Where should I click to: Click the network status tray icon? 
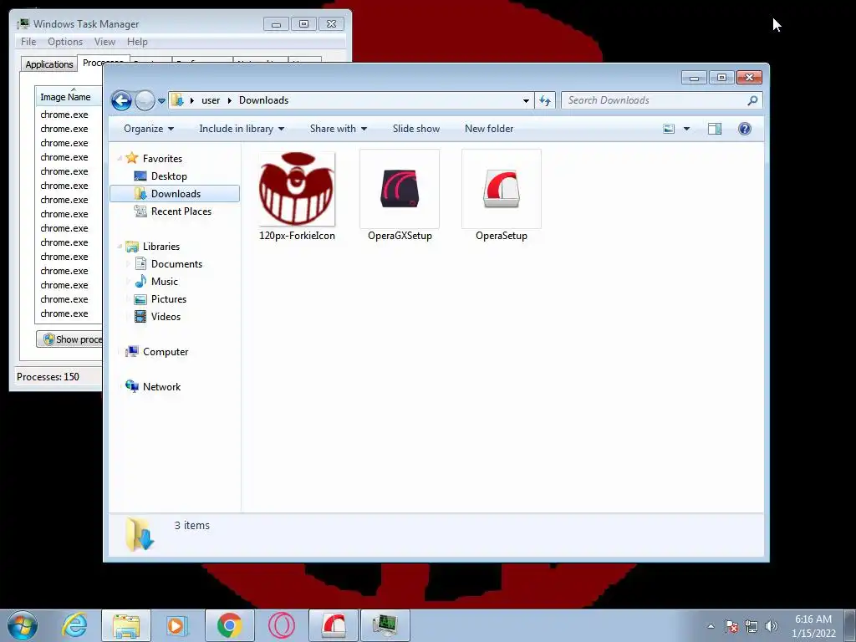(752, 626)
